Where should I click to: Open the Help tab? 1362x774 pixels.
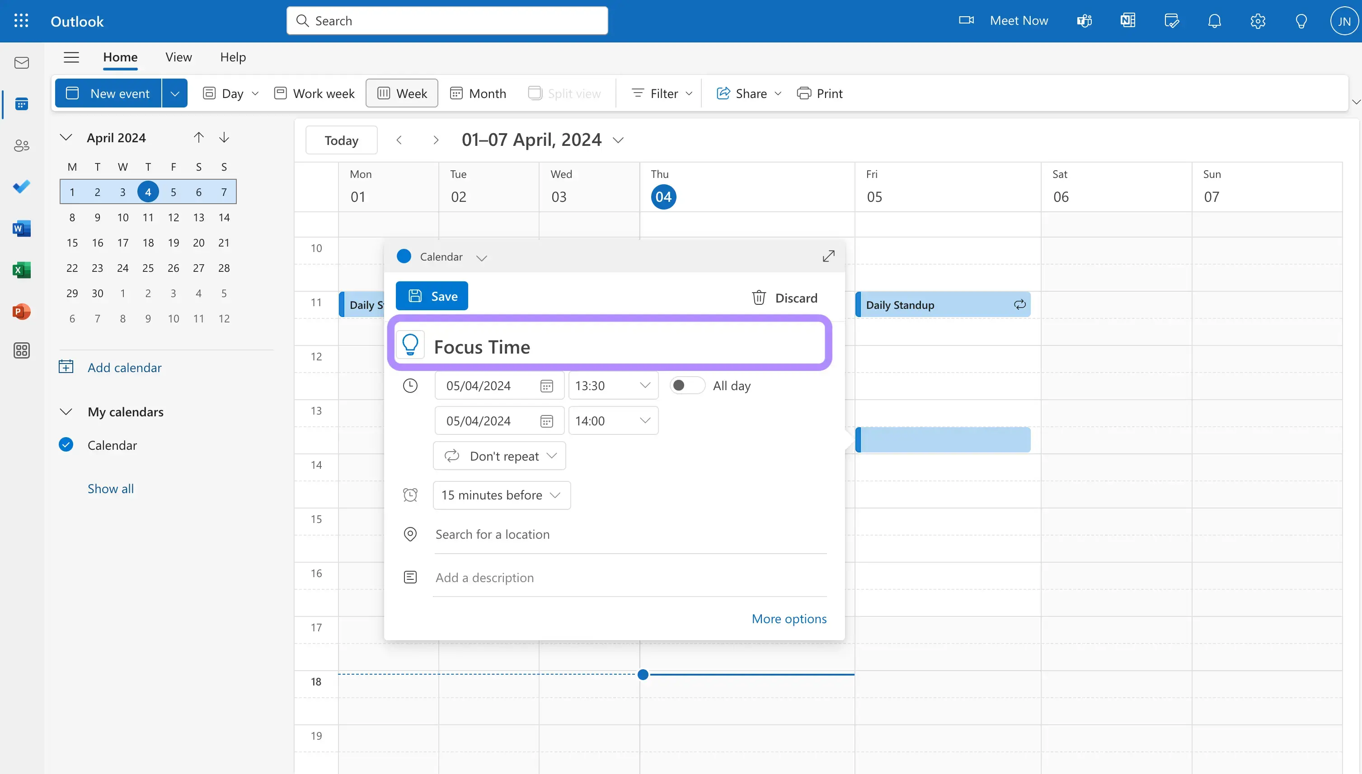pyautogui.click(x=232, y=57)
